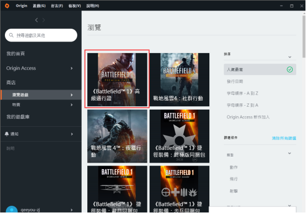
Task: Open 戰地風雲4：社群行動 game tile
Action: [180, 80]
